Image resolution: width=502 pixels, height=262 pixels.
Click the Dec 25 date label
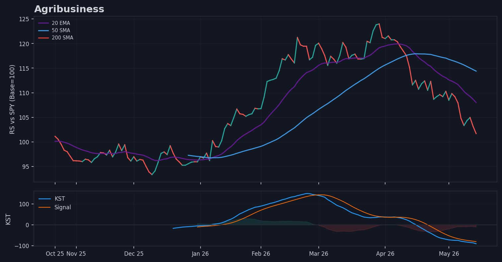pyautogui.click(x=134, y=254)
